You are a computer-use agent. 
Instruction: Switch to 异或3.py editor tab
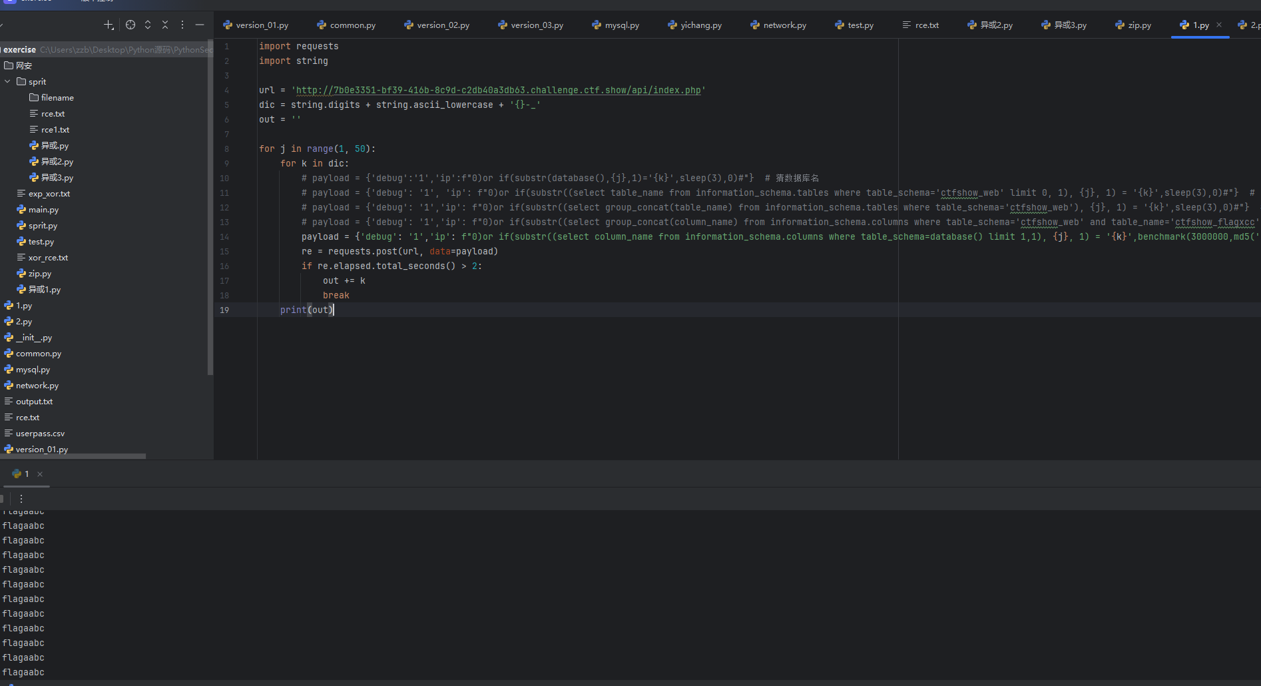click(x=1065, y=25)
